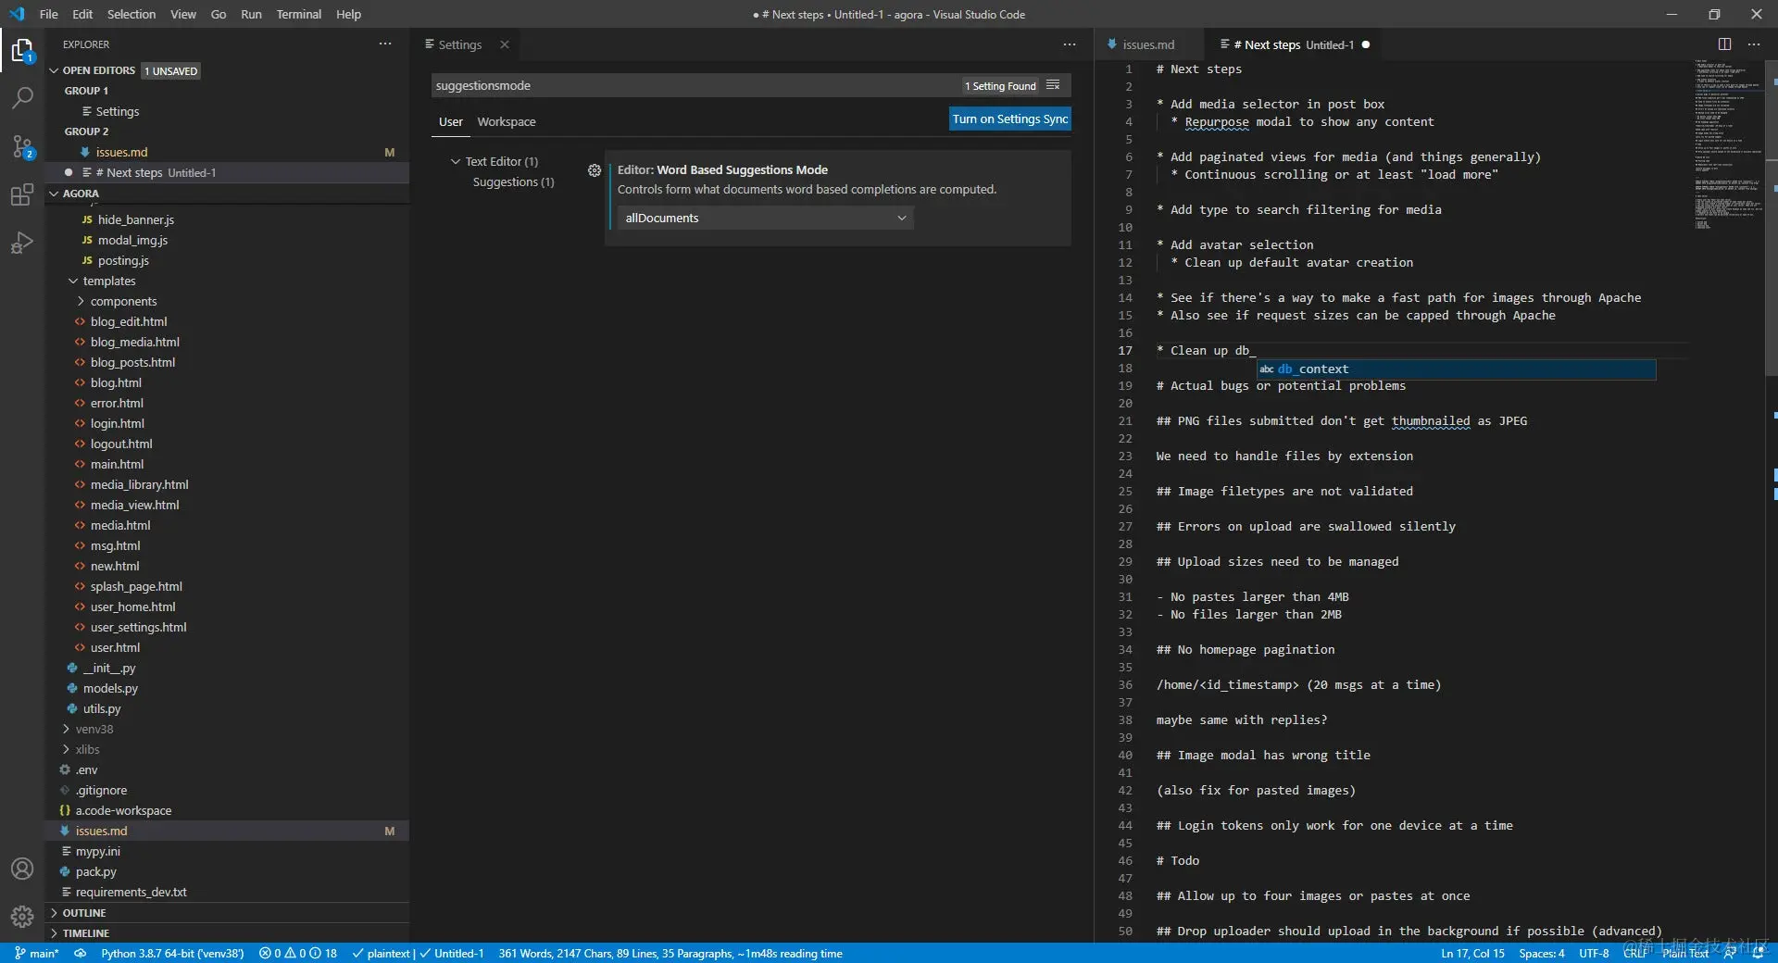This screenshot has height=963, width=1778.
Task: Open more actions in the Settings editor group
Action: [x=1070, y=44]
